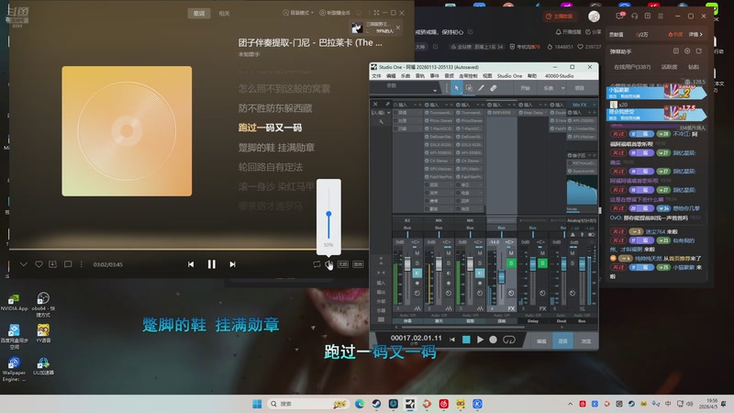Click the 详情 link in the live-stream panel
The width and height of the screenshot is (734, 413).
pyautogui.click(x=695, y=35)
